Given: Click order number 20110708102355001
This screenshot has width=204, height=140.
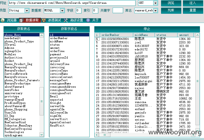Looking at the screenshot, I should pyautogui.click(x=115, y=127).
